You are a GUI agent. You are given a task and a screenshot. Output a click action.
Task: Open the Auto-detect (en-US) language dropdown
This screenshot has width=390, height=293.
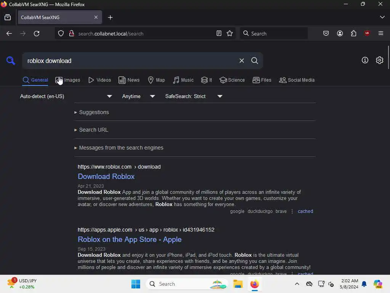[66, 97]
